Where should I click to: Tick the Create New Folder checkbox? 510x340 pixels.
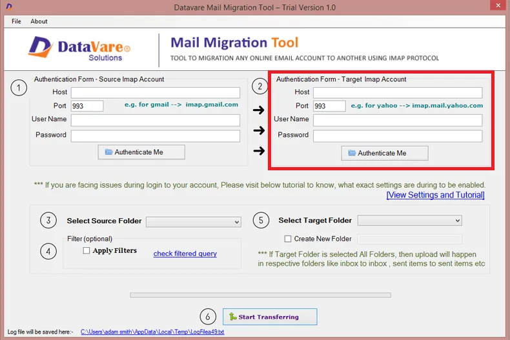point(288,239)
